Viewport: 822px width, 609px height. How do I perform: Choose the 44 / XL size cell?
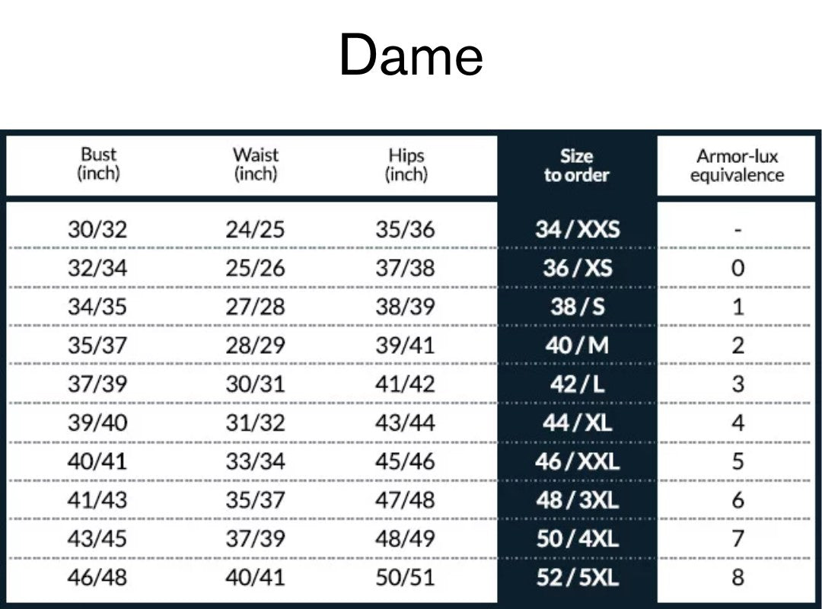(x=577, y=422)
